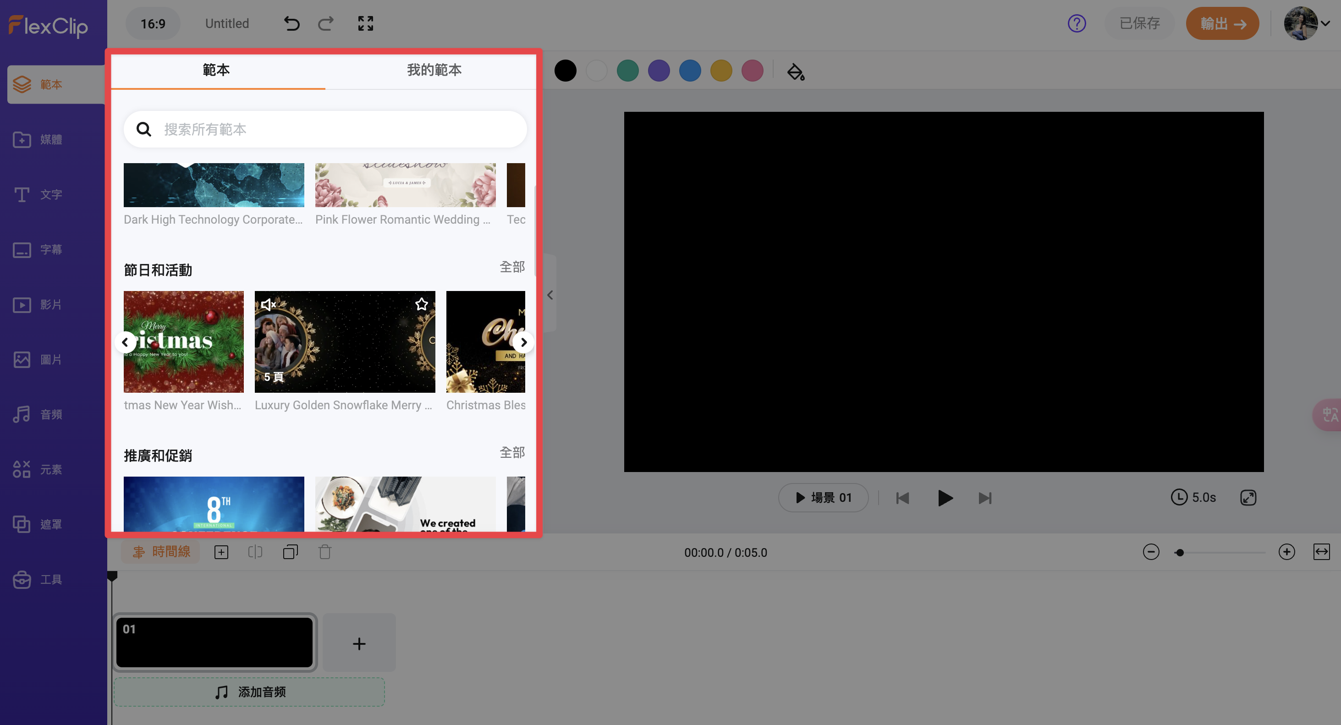Click the undo arrow

pos(291,23)
